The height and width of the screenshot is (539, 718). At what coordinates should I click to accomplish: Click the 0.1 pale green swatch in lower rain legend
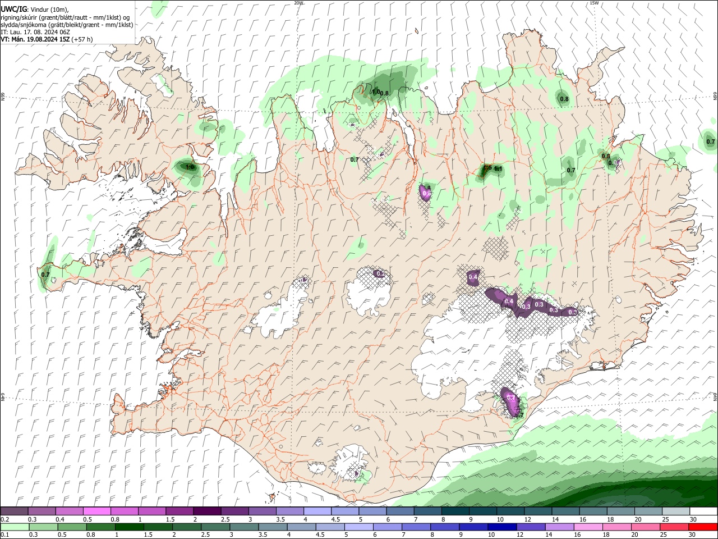[15, 527]
